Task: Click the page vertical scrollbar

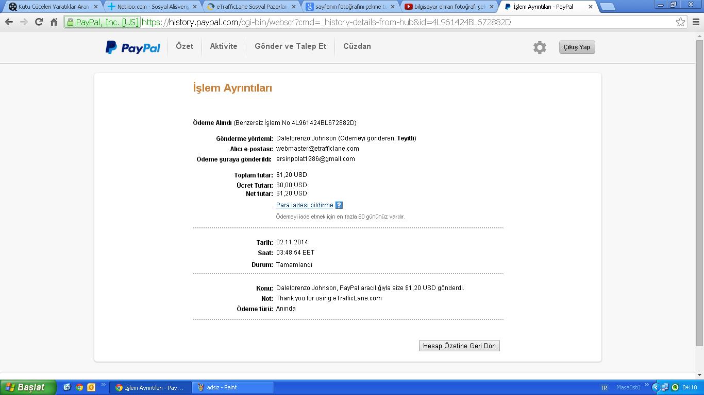Action: tap(699, 193)
